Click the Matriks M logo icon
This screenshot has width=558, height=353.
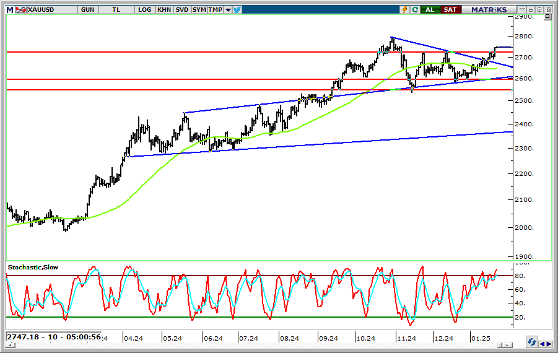click(9, 9)
